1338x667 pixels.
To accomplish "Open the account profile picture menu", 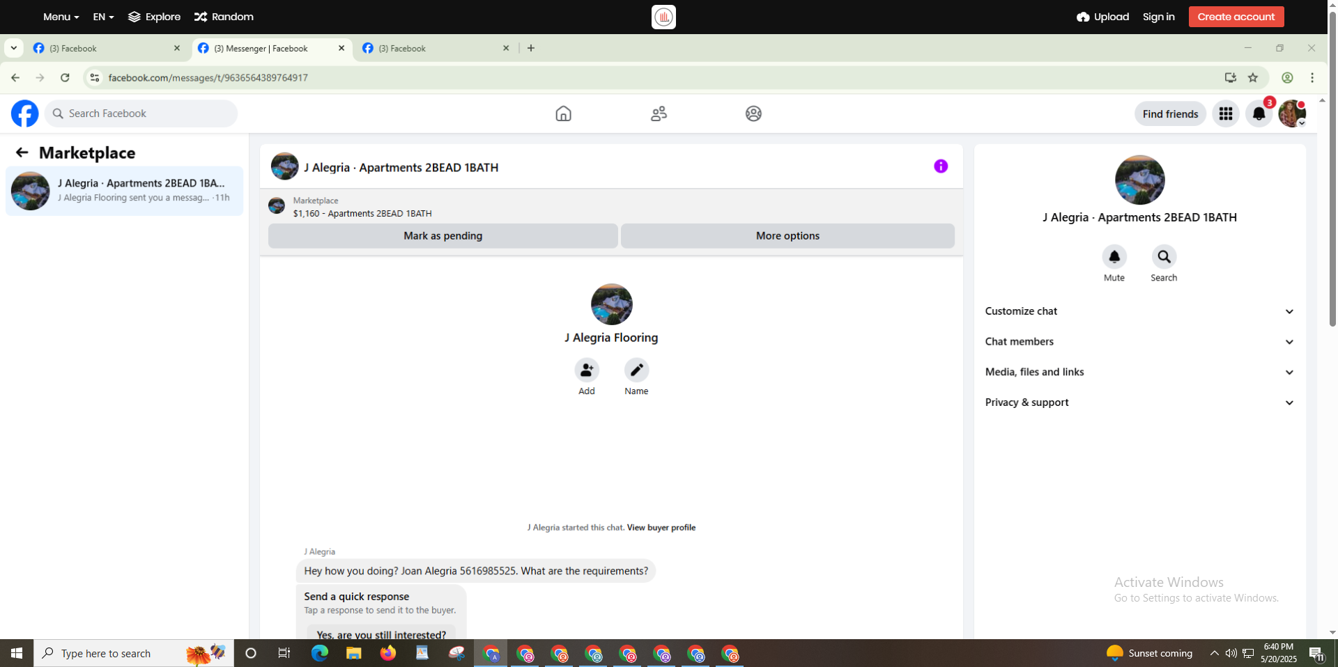I will tap(1292, 113).
